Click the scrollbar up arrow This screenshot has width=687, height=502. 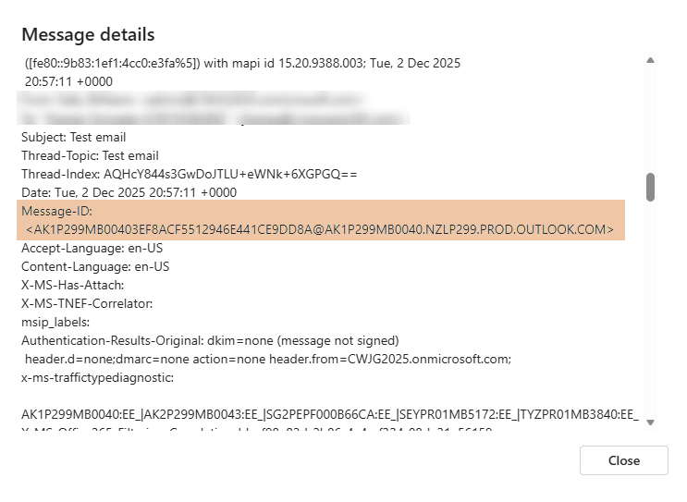point(651,61)
